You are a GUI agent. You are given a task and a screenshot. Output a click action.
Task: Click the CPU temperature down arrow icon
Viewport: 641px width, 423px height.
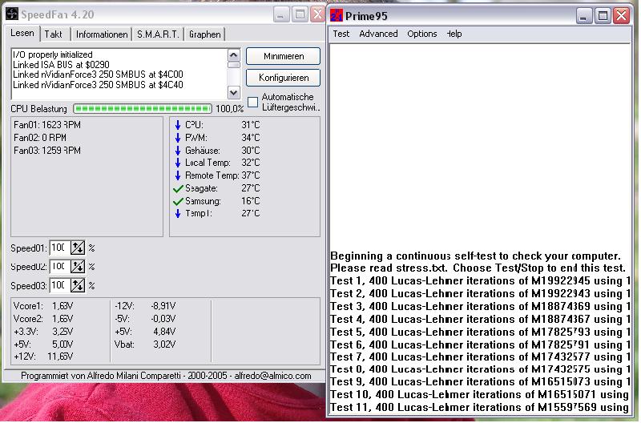coord(178,125)
